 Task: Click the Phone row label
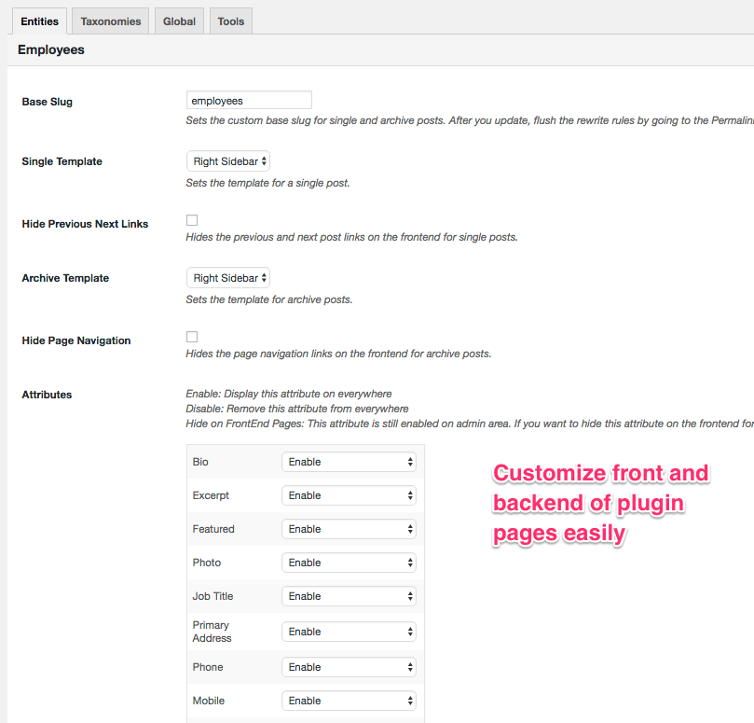[208, 667]
